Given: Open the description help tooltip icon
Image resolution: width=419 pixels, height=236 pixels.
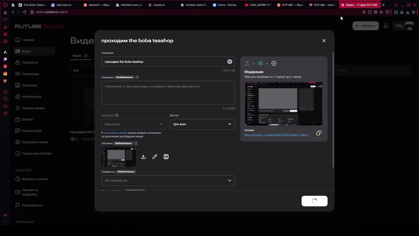Looking at the screenshot, I should (137, 77).
